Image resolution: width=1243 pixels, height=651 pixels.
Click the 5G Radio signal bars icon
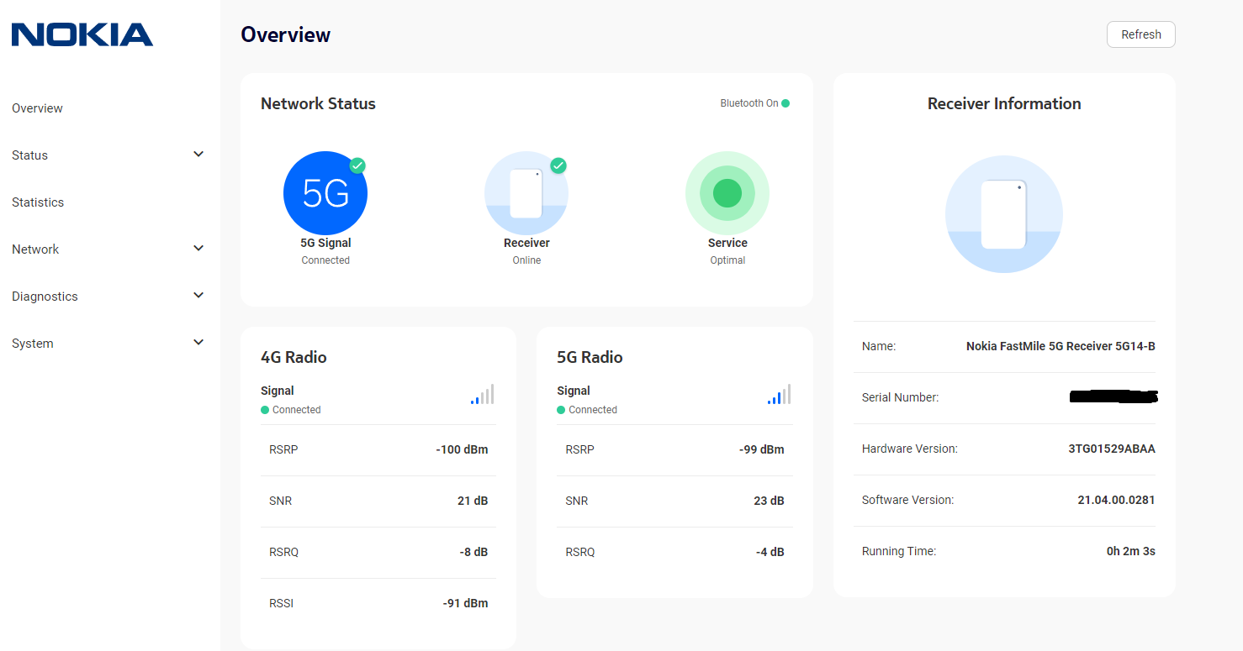click(779, 395)
